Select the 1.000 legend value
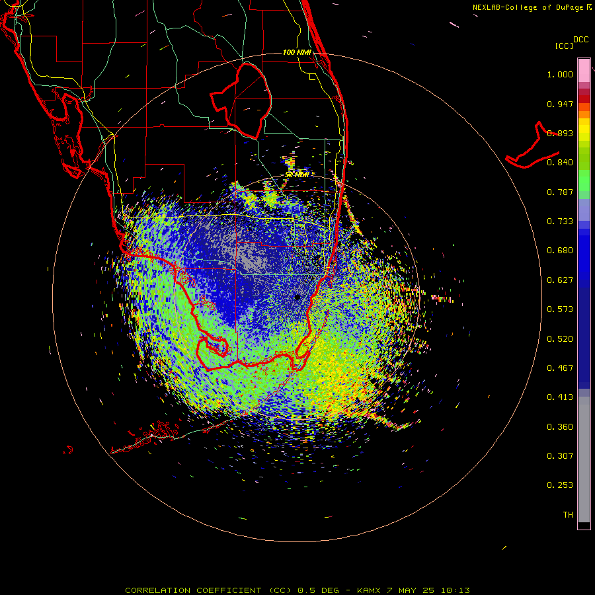This screenshot has height=595, width=595. tap(560, 74)
